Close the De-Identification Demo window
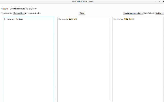The image size is (164, 102). [x=163, y=2]
